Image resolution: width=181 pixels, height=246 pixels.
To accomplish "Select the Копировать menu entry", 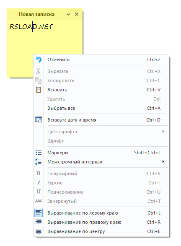I will (x=101, y=80).
